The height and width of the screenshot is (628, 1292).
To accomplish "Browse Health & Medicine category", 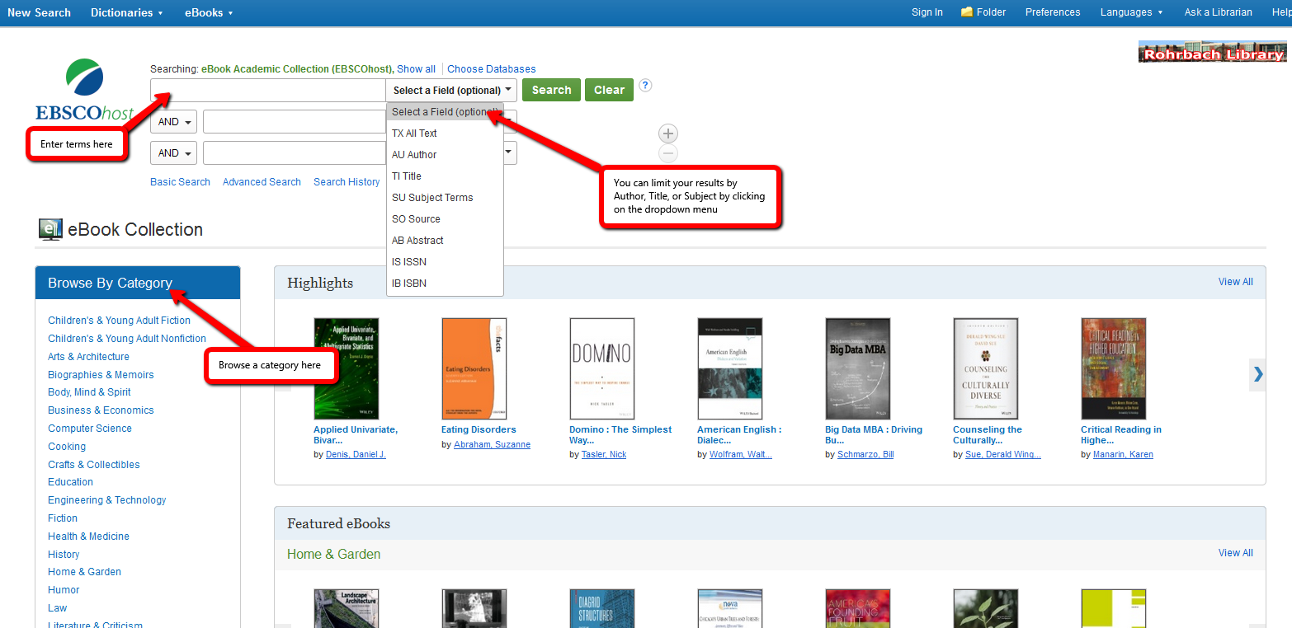I will (88, 537).
